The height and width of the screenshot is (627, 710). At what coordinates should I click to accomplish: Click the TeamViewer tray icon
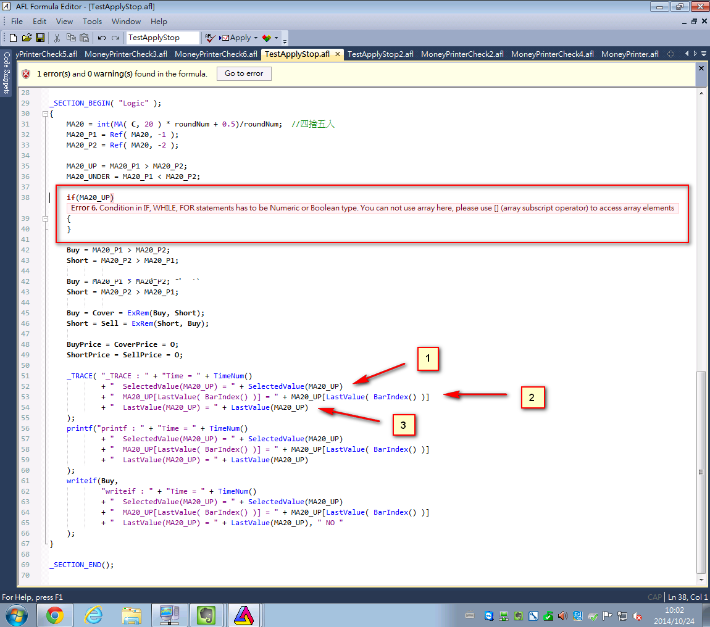coord(488,616)
